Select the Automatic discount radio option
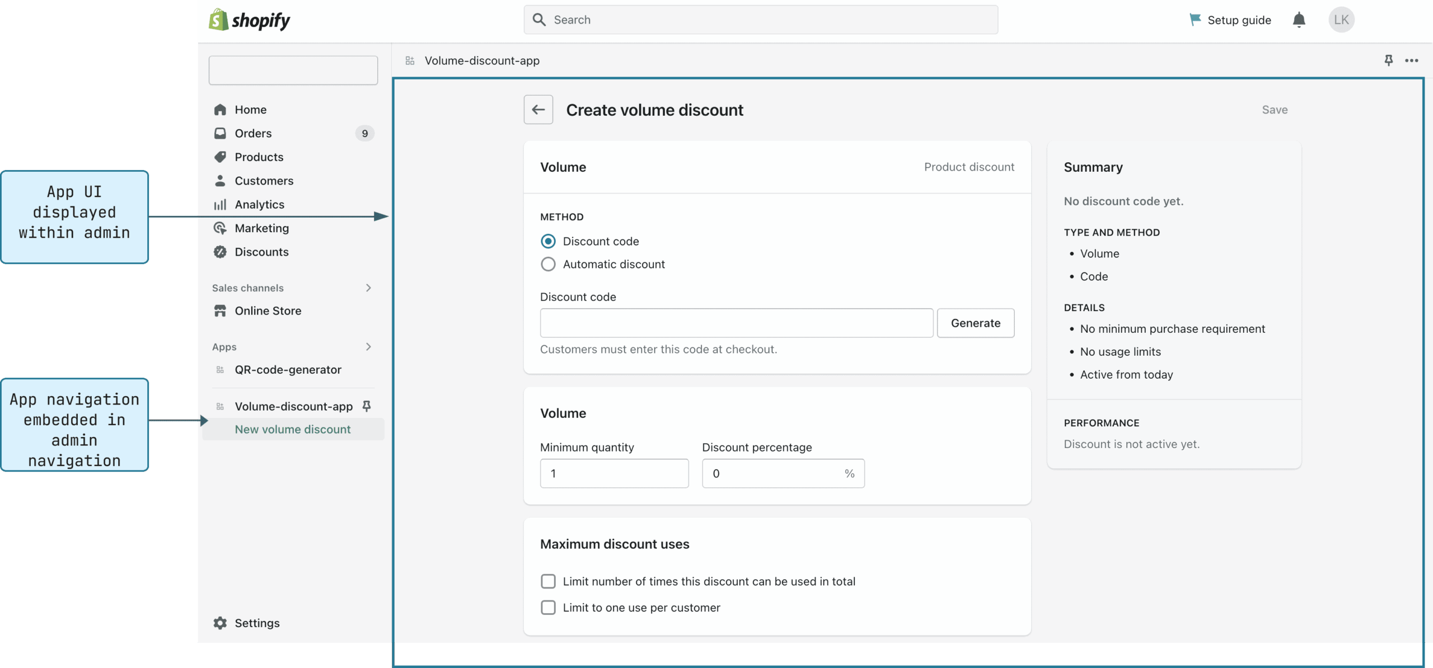Image resolution: width=1433 pixels, height=668 pixels. (548, 264)
